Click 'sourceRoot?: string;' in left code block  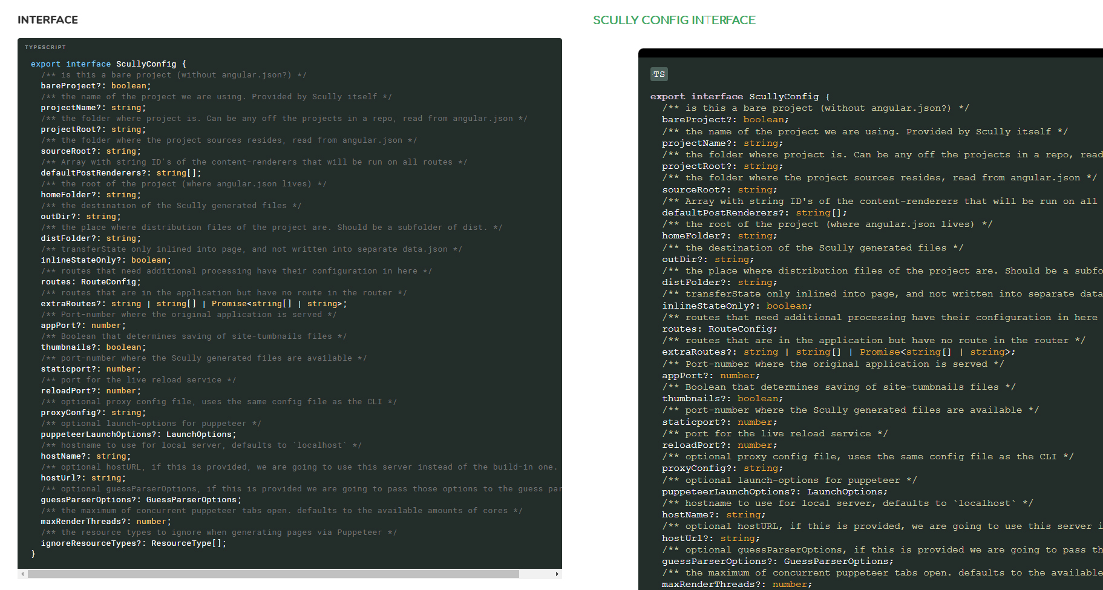pos(91,151)
